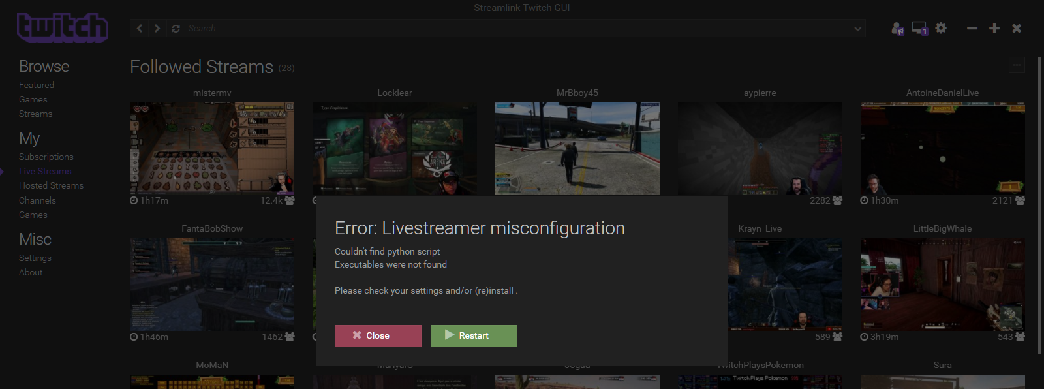
Task: Open settings via the gear icon
Action: point(941,28)
